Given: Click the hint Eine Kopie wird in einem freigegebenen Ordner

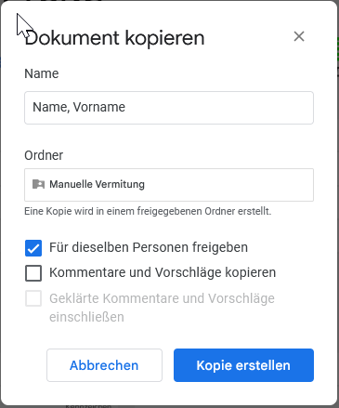Looking at the screenshot, I should 148,211.
